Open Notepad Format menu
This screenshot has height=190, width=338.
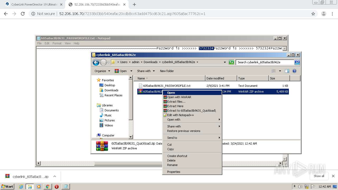[x=57, y=43]
